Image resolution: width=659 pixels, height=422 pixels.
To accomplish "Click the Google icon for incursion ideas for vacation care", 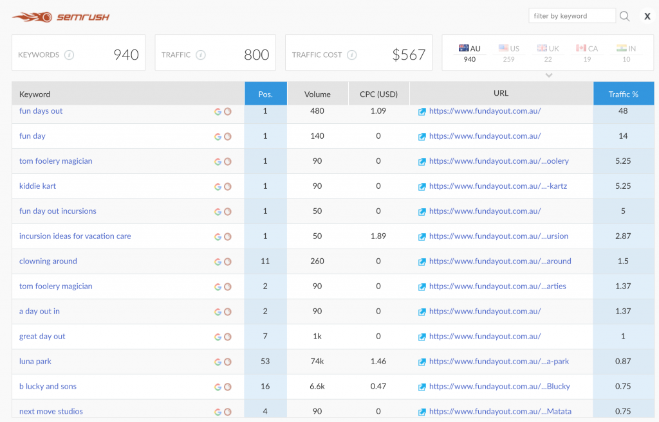I will [218, 236].
